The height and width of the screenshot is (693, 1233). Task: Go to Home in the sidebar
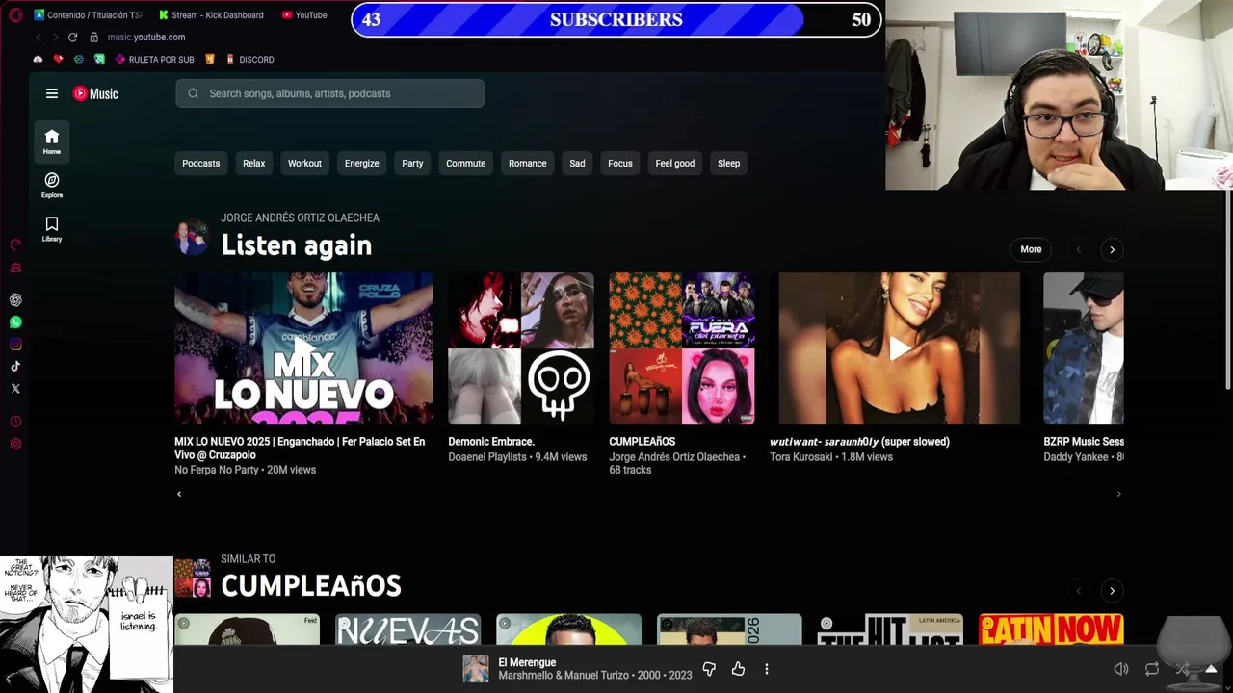click(x=52, y=141)
